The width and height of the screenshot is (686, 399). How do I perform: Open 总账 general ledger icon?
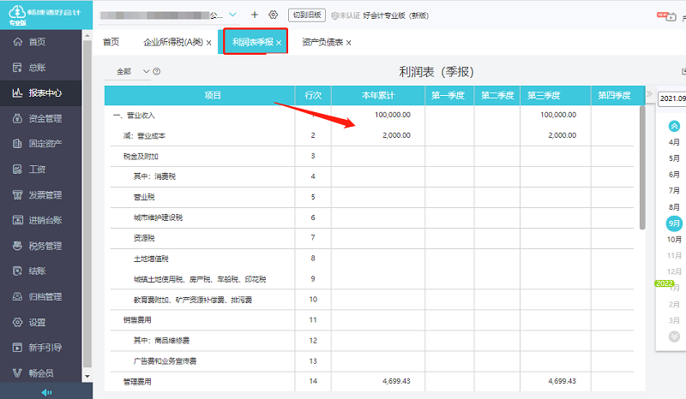(x=17, y=68)
